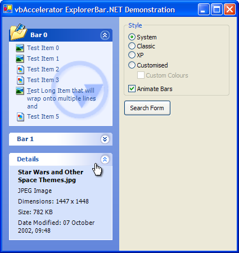The image size is (239, 253).
Task: Click the Size: 782 KB text
Action: click(x=35, y=212)
